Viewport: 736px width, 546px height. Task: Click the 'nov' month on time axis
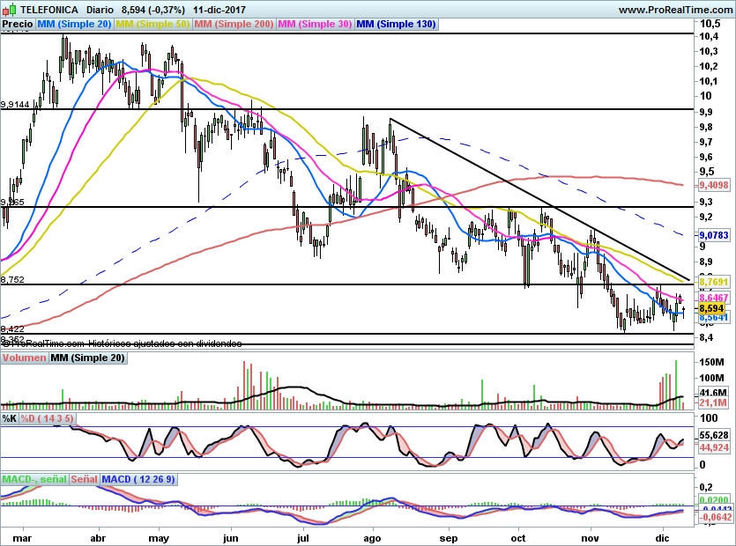(x=590, y=538)
